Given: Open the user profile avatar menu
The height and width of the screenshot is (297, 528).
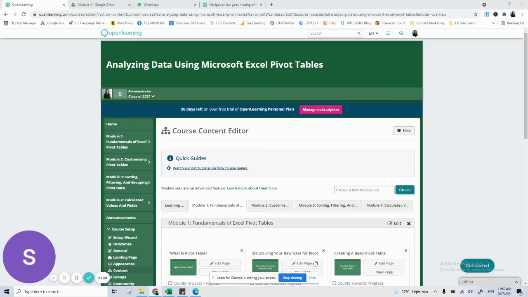Looking at the screenshot, I should (415, 33).
